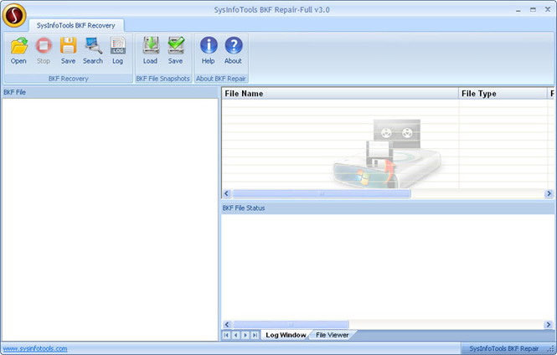Go to next tab with navigation arrow
This screenshot has height=355, width=557.
[245, 335]
